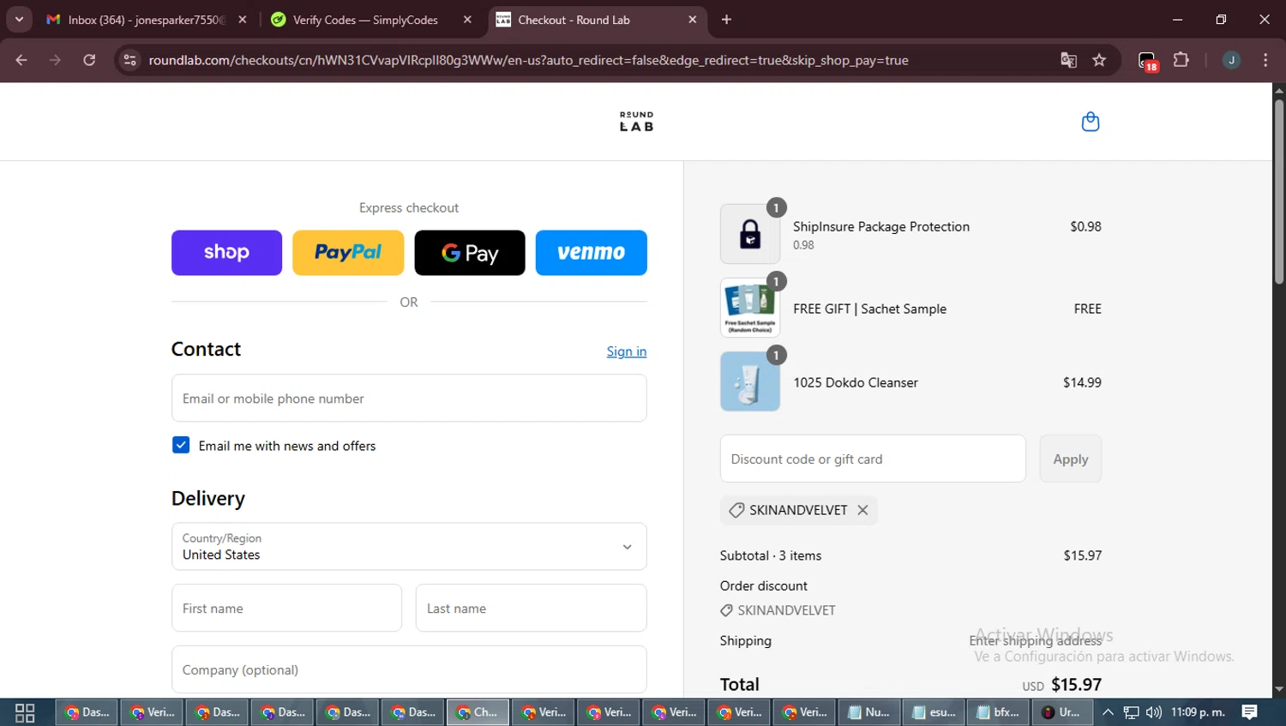Click the 1025 Dokdo Cleanser thumbnail
This screenshot has height=726, width=1286.
[750, 381]
